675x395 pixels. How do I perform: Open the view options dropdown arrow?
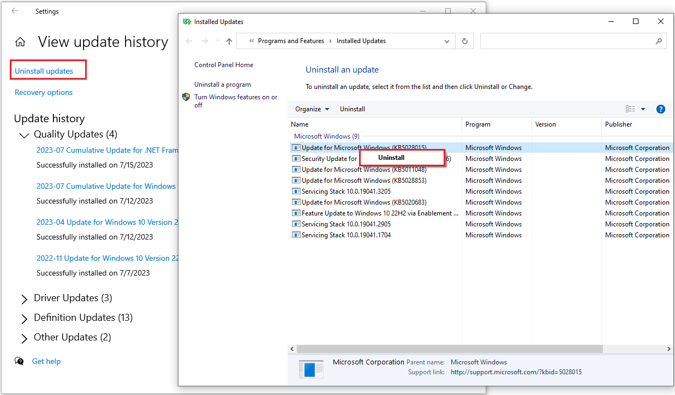click(x=643, y=109)
